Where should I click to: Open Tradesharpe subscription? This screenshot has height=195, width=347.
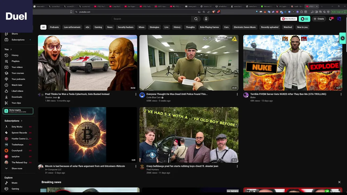pos(18,145)
